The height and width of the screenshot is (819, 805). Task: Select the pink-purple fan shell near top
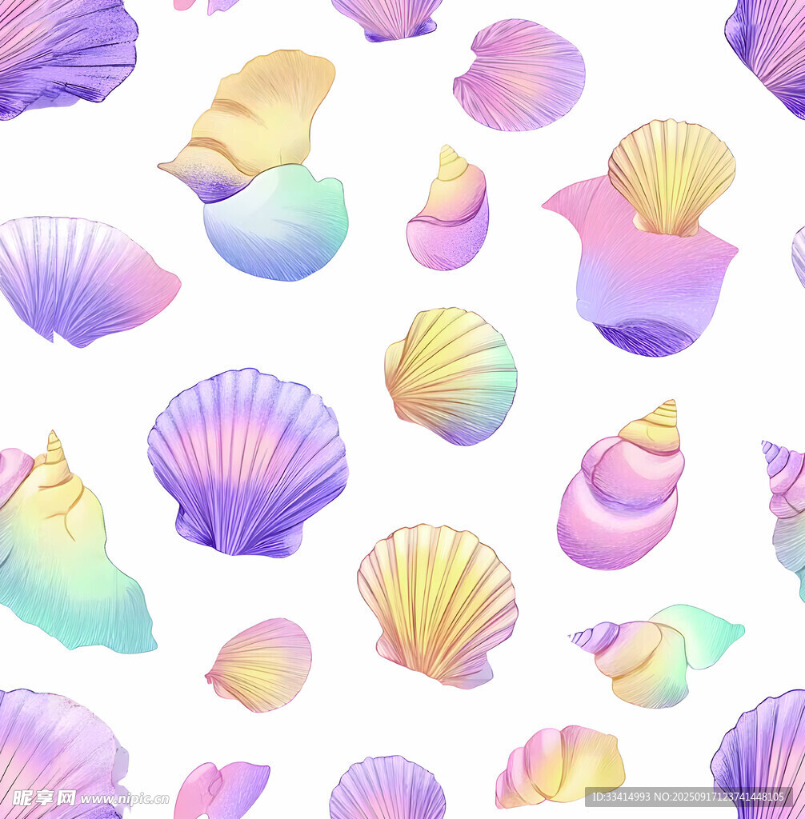519,76
